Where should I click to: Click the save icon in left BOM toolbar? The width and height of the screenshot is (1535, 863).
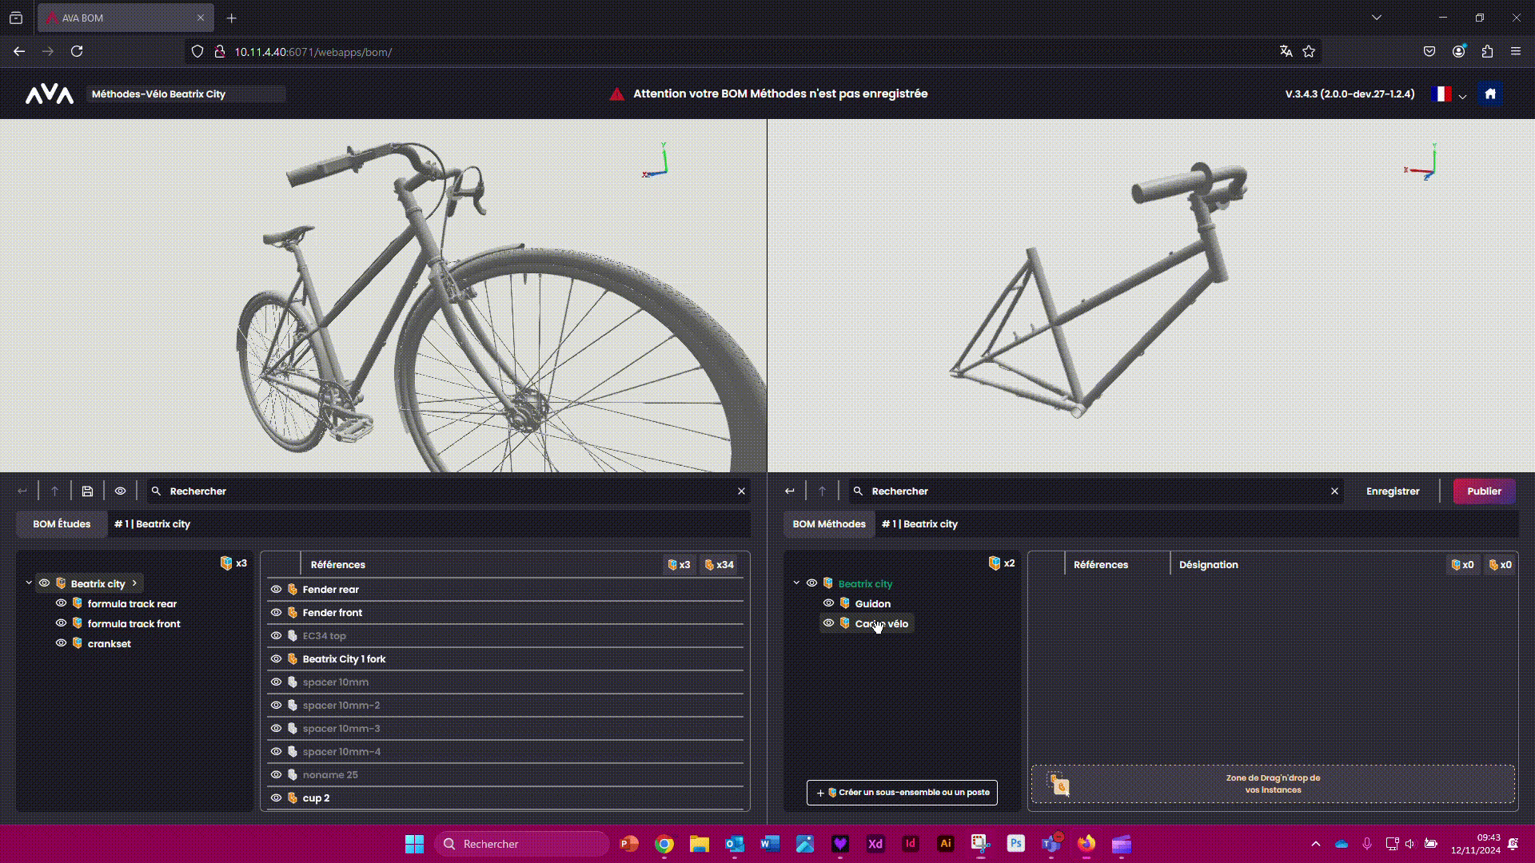pyautogui.click(x=87, y=491)
